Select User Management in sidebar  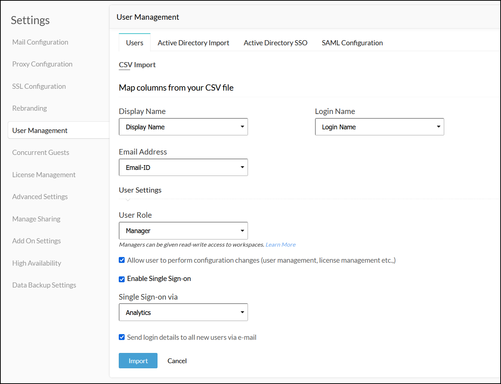point(58,130)
